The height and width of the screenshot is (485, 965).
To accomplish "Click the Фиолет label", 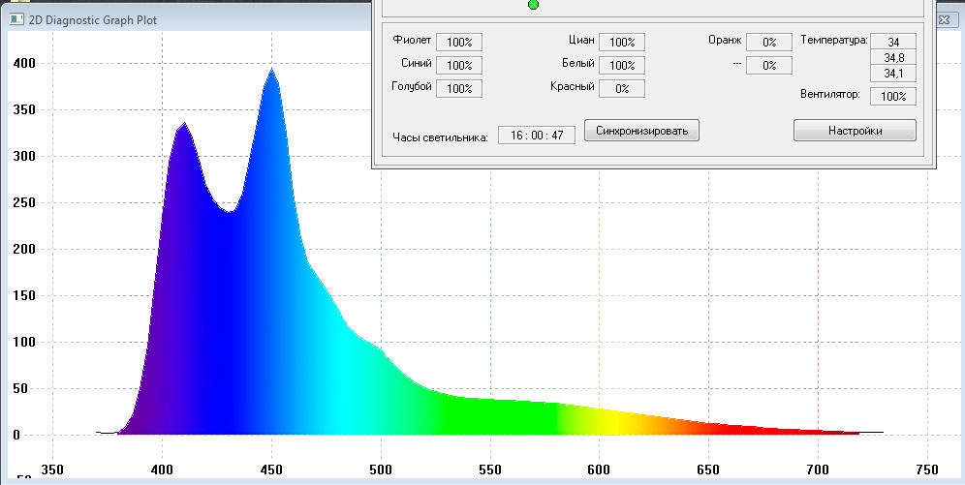I will (x=412, y=40).
